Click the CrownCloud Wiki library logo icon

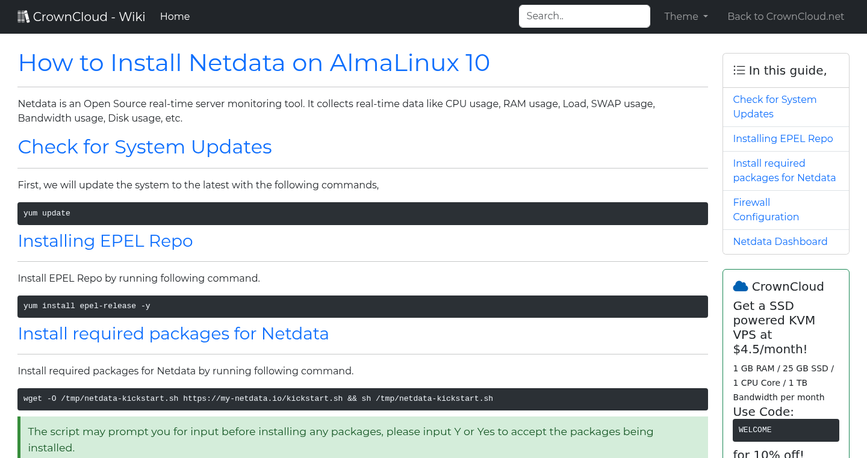pos(23,16)
